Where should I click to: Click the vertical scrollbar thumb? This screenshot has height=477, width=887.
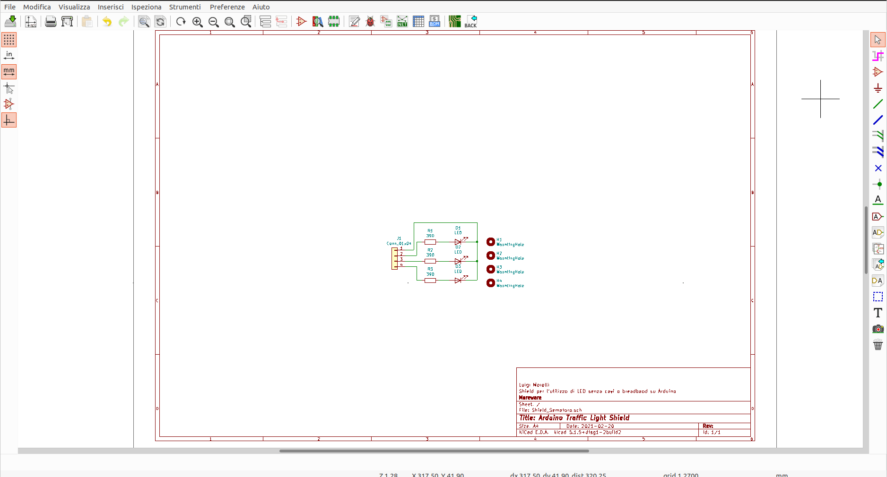(x=866, y=240)
